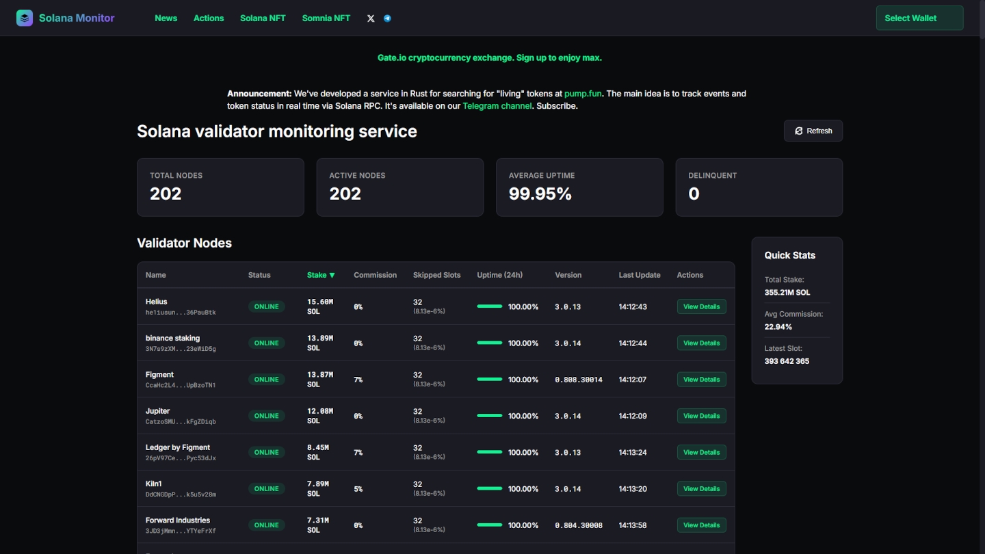Click the 15.60M SOL stake value
The image size is (985, 554).
click(x=320, y=306)
